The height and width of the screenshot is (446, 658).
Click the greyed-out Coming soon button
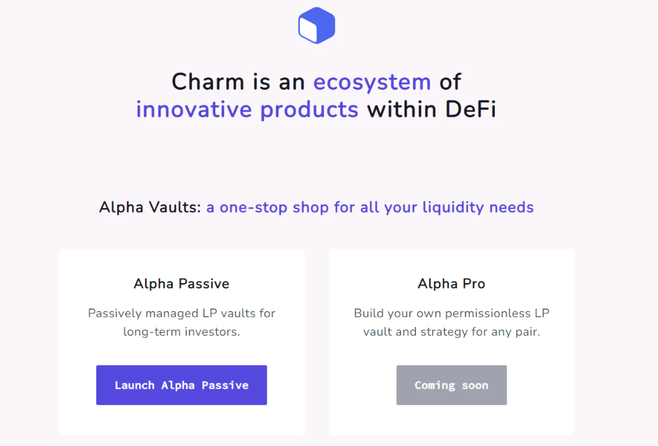451,385
